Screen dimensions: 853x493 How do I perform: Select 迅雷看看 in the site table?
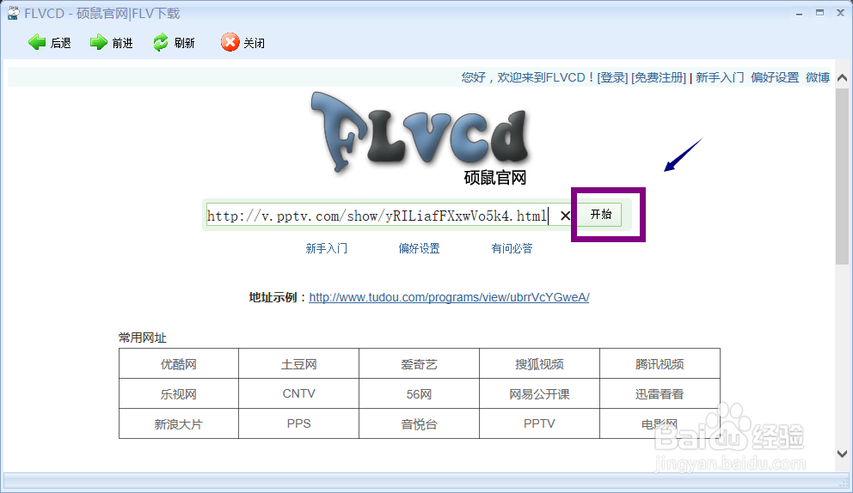[660, 393]
